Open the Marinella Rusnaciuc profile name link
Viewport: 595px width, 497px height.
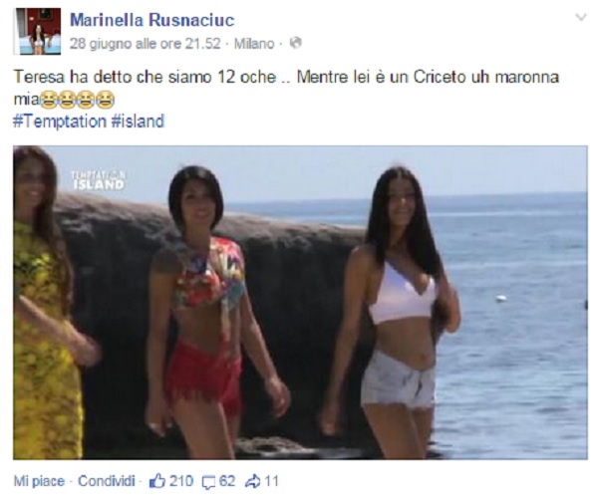point(152,20)
